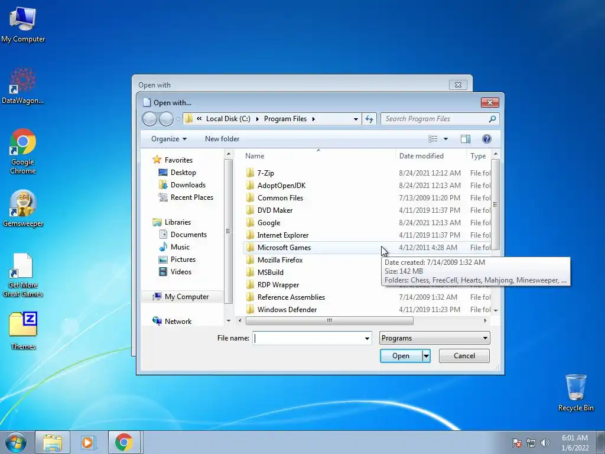The image size is (605, 454).
Task: Go back with the Back arrow button
Action: click(x=149, y=119)
